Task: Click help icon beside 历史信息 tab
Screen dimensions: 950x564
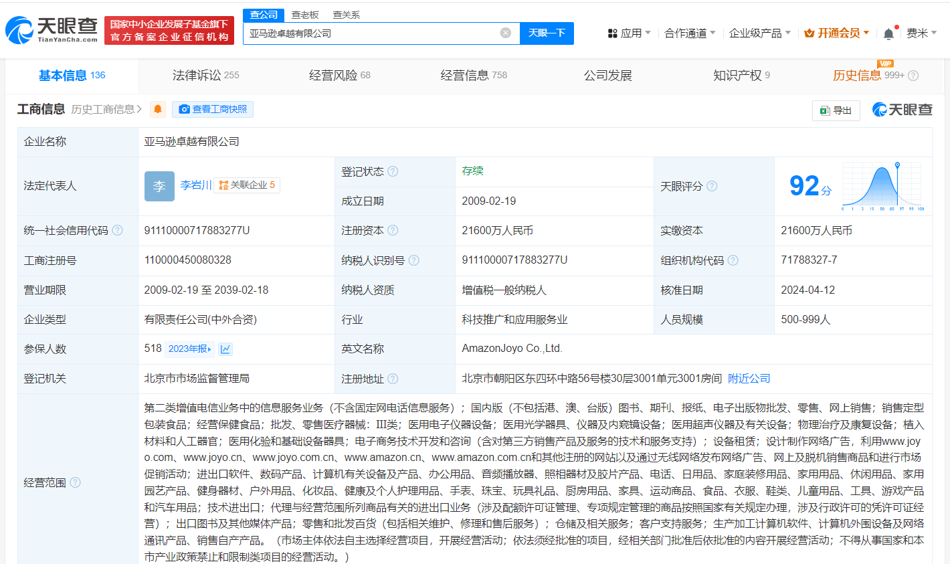Action: [x=913, y=76]
